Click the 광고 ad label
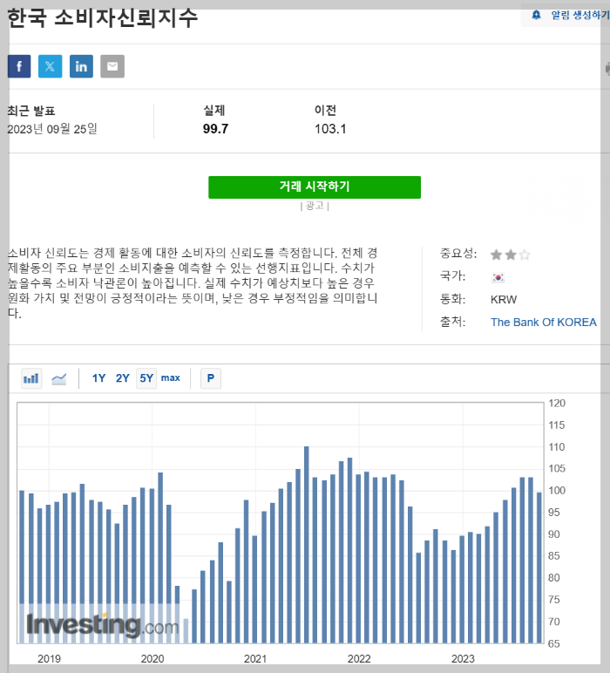610x673 pixels. coord(315,206)
